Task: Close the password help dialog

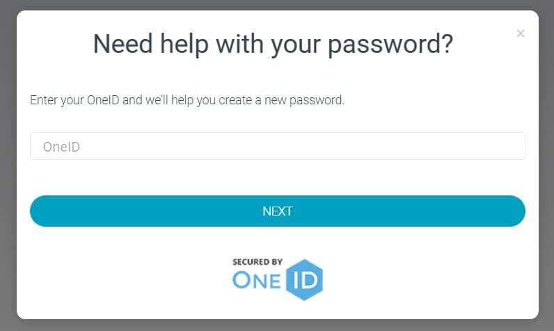Action: (x=520, y=33)
